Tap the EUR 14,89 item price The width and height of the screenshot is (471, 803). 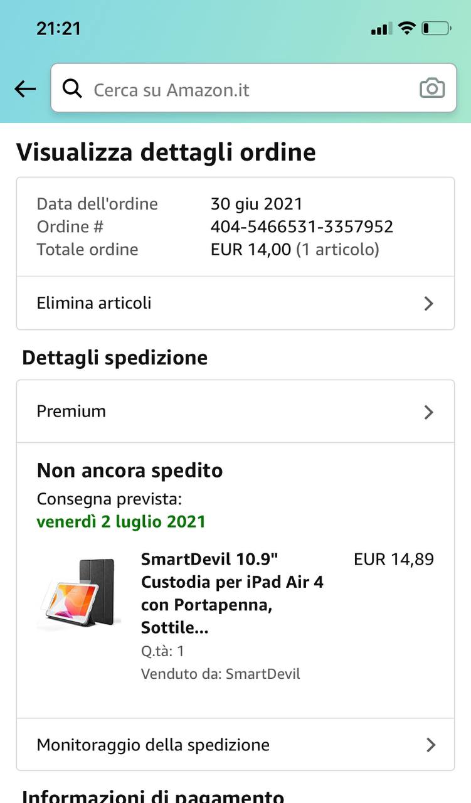tap(393, 559)
